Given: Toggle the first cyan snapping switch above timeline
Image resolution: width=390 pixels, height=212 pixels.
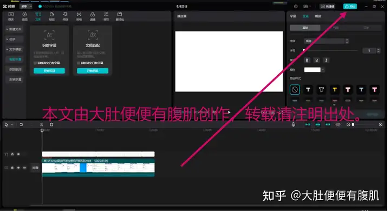Looking at the screenshot, I should 308,124.
